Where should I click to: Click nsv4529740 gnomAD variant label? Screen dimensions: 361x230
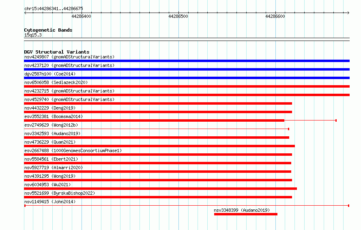[69, 99]
